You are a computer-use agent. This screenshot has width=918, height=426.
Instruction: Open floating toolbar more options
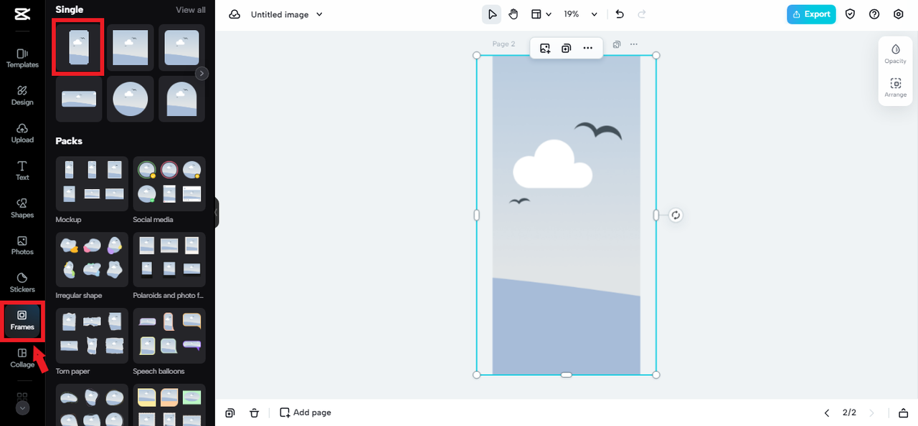(x=587, y=48)
